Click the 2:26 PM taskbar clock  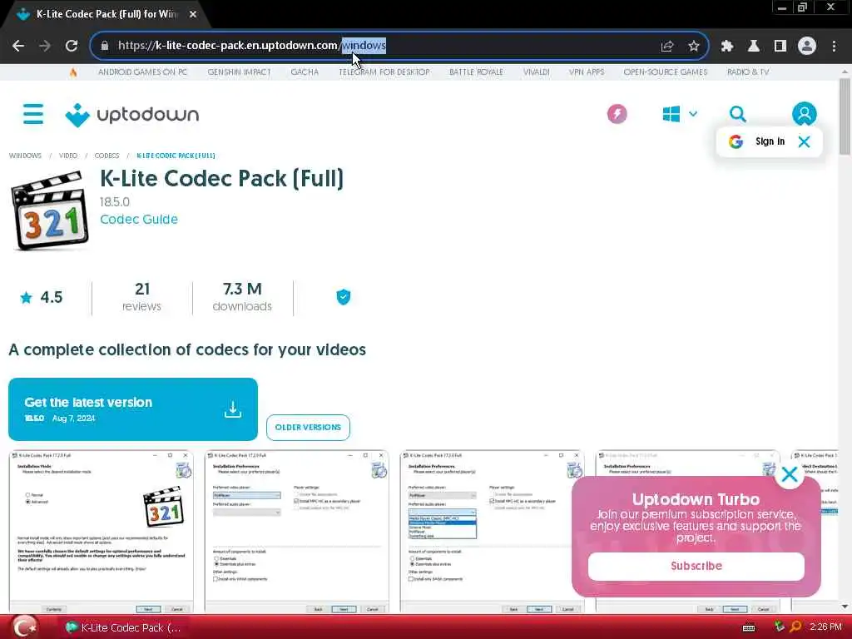[x=825, y=627]
